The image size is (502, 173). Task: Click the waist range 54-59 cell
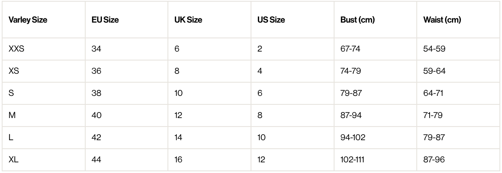click(434, 49)
